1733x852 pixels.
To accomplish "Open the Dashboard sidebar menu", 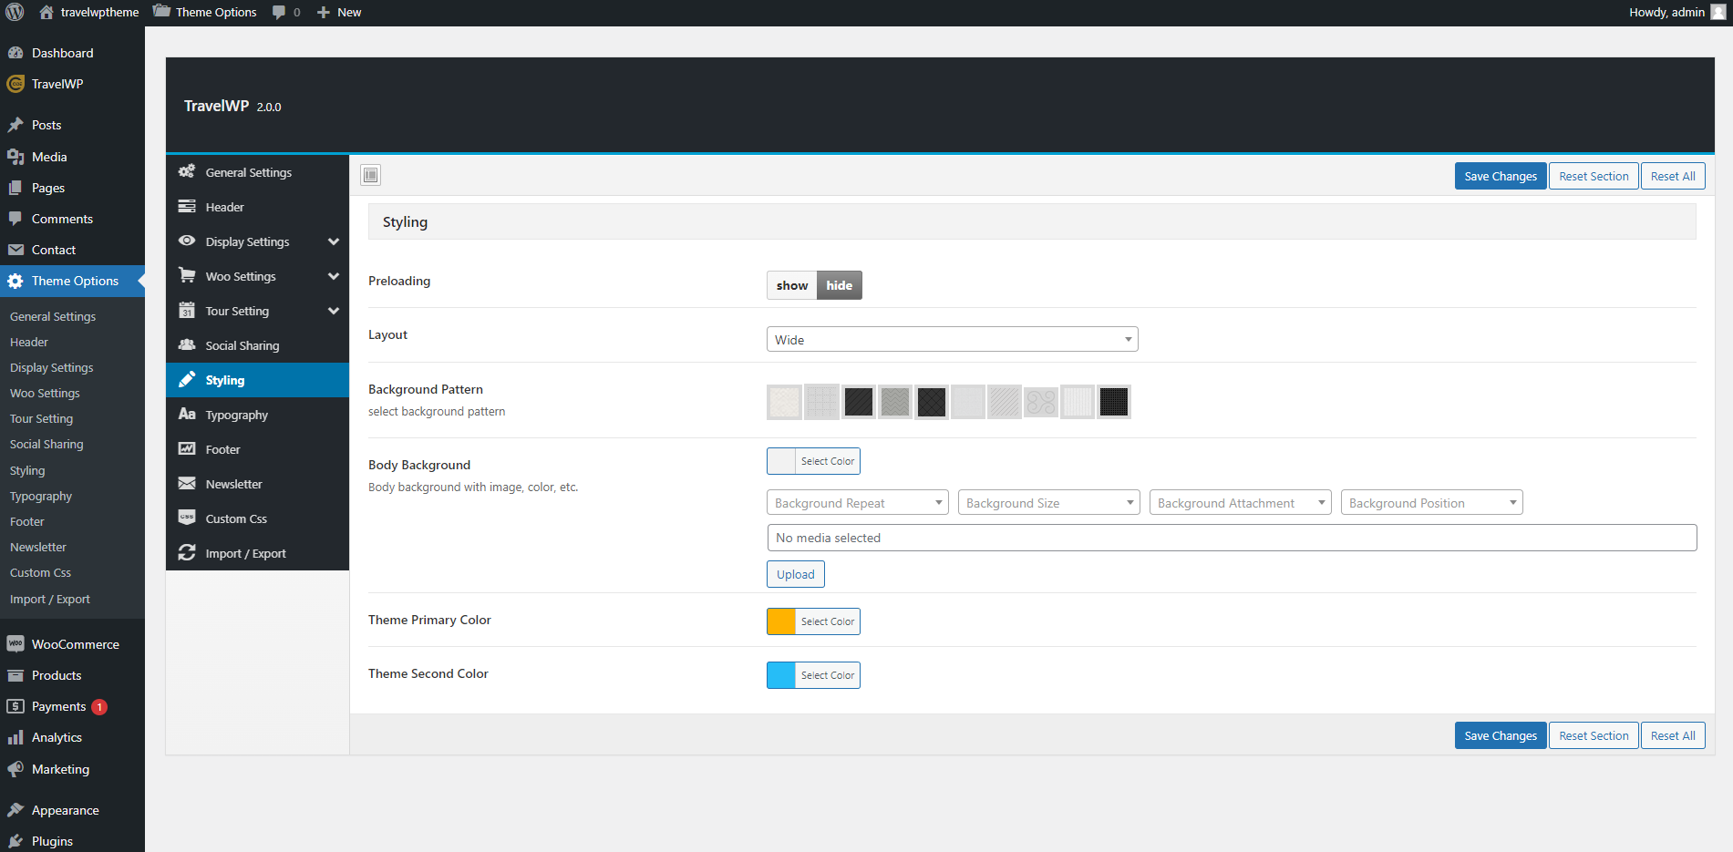I will (x=72, y=53).
